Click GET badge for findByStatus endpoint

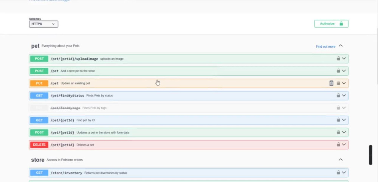[39, 96]
